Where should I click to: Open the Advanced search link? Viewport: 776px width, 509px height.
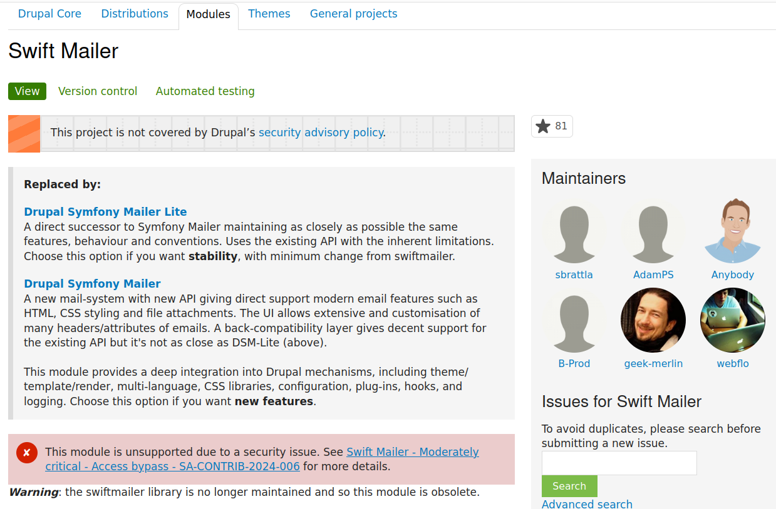tap(587, 504)
